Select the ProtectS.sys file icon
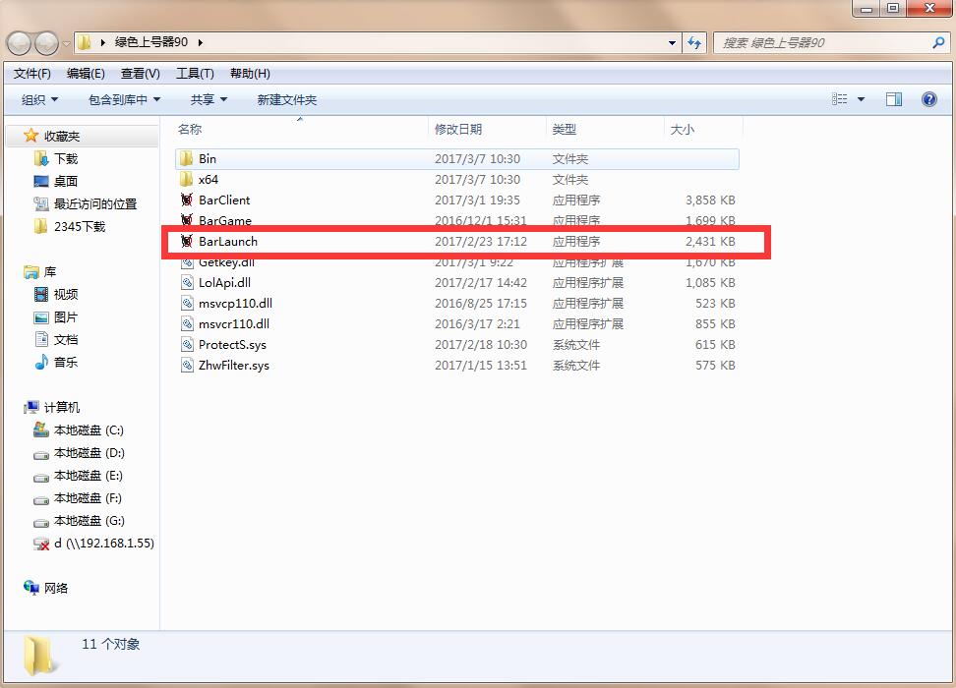Screen dimensions: 956x688 187,345
